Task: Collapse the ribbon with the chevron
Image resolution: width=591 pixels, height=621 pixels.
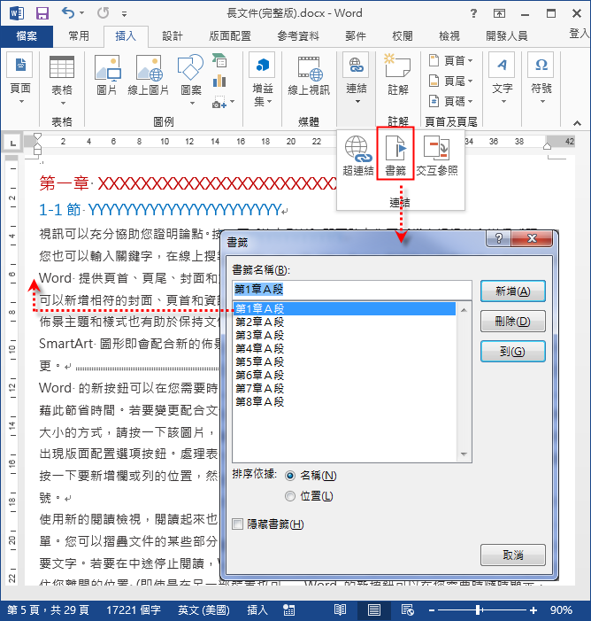Action: click(x=577, y=123)
